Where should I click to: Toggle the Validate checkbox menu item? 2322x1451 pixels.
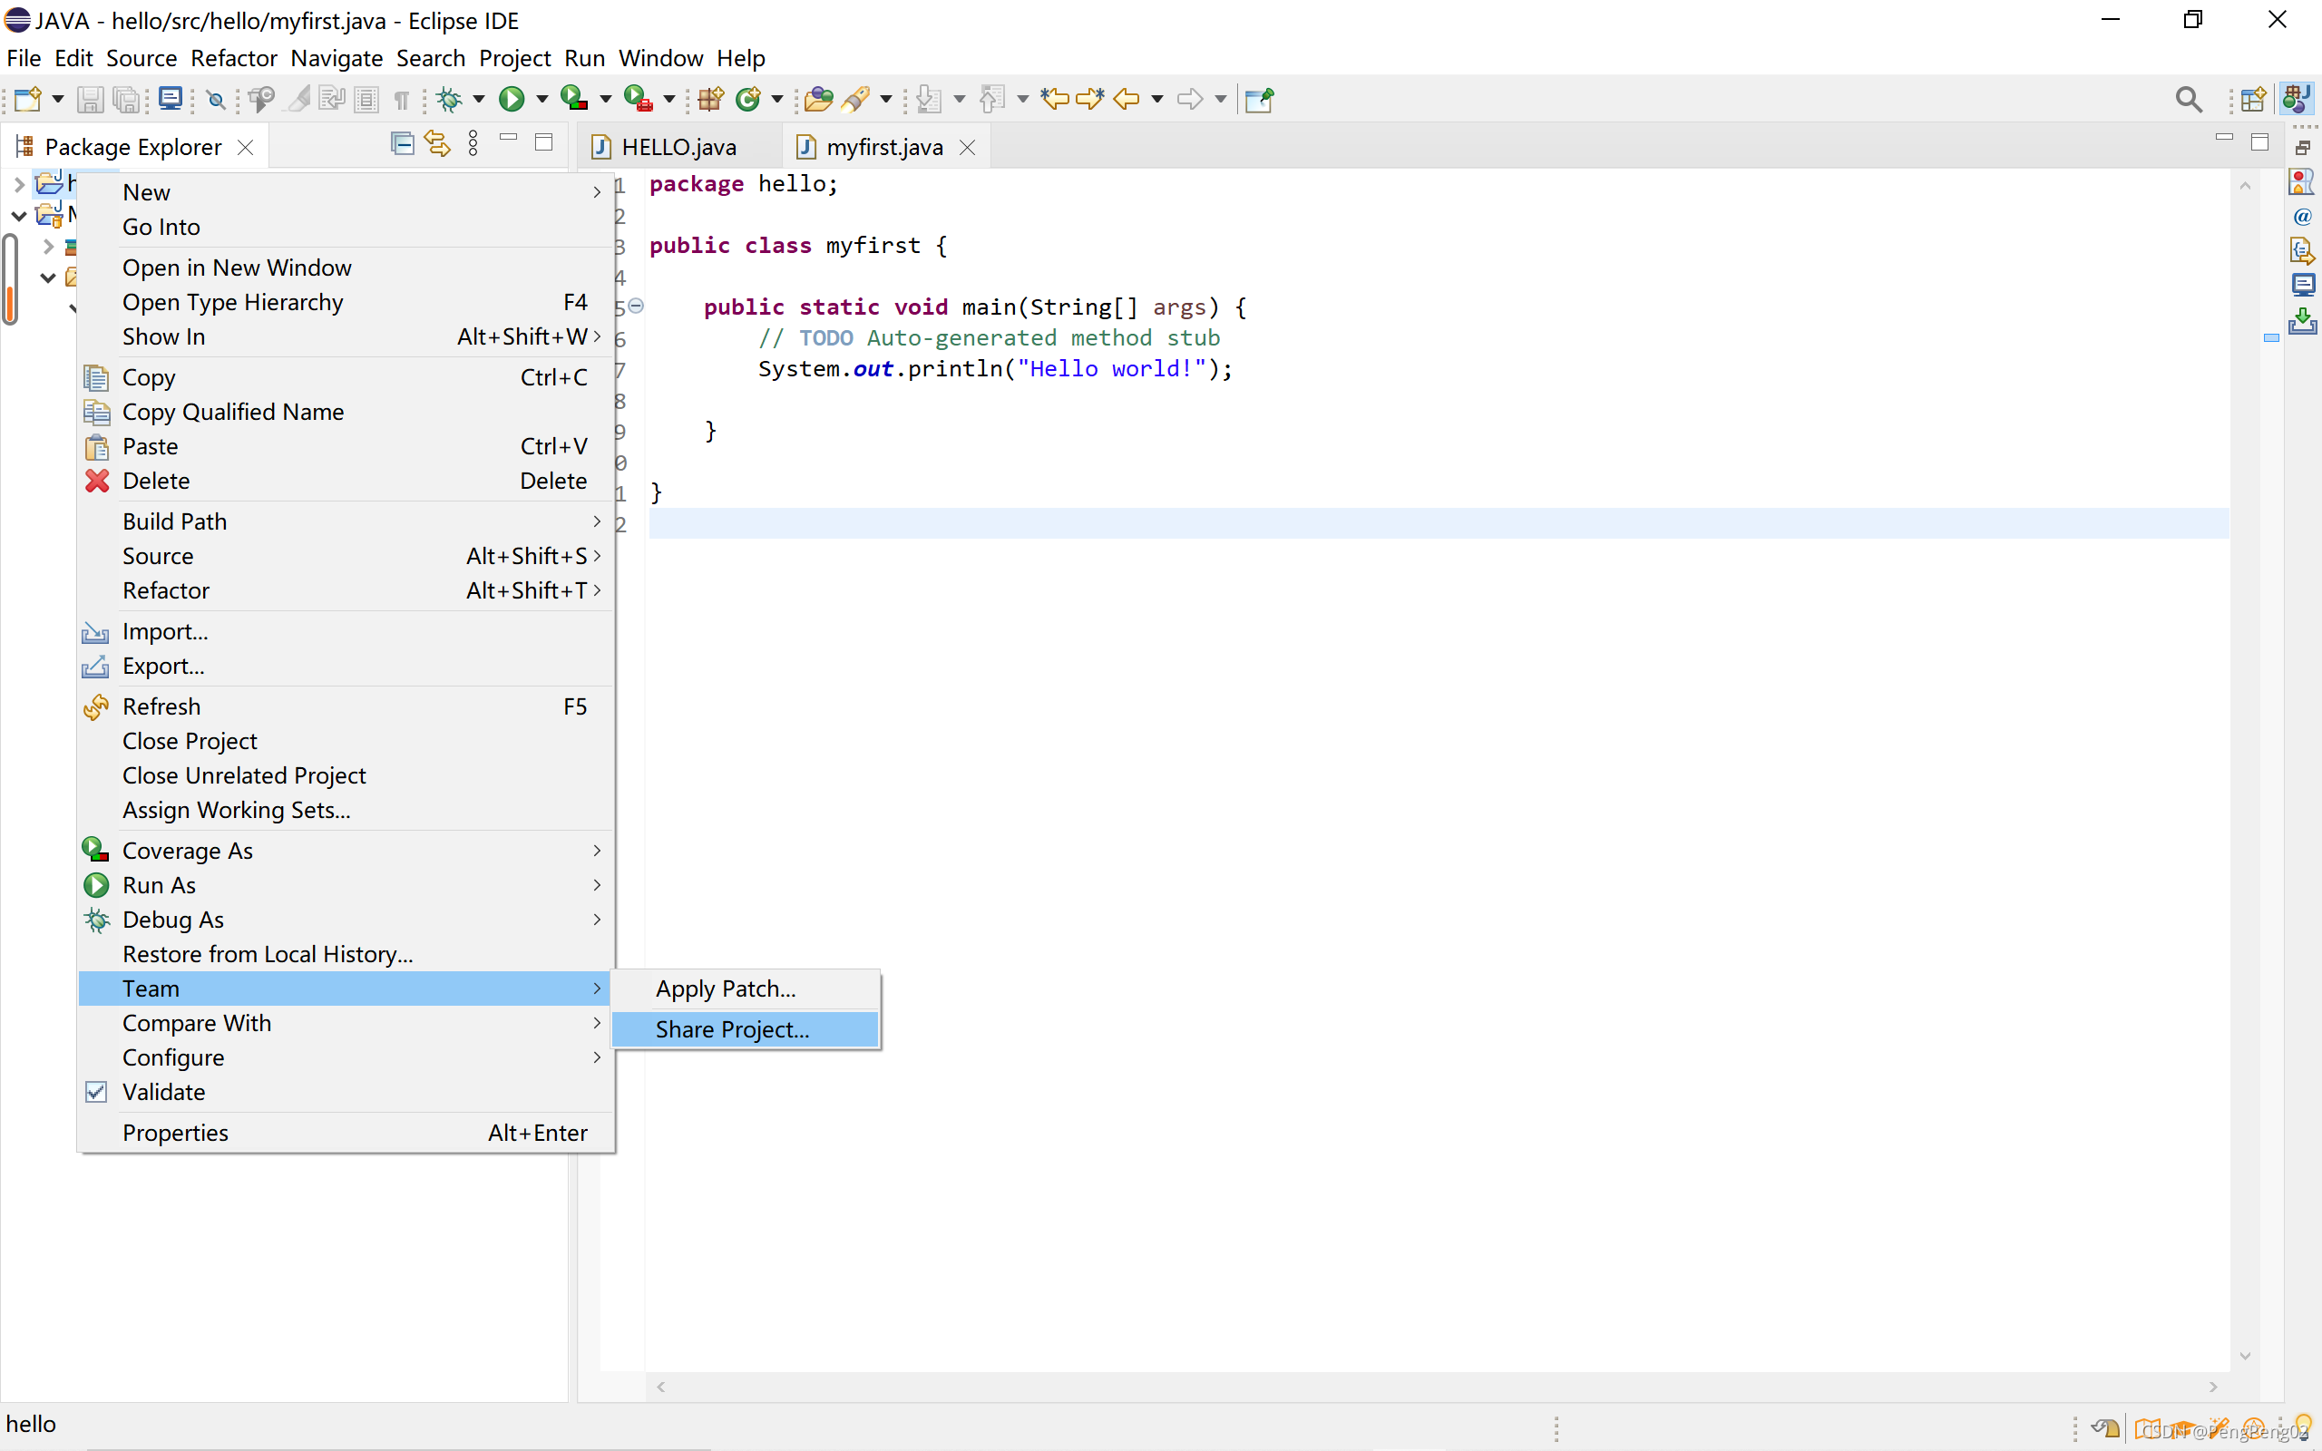[x=163, y=1091]
